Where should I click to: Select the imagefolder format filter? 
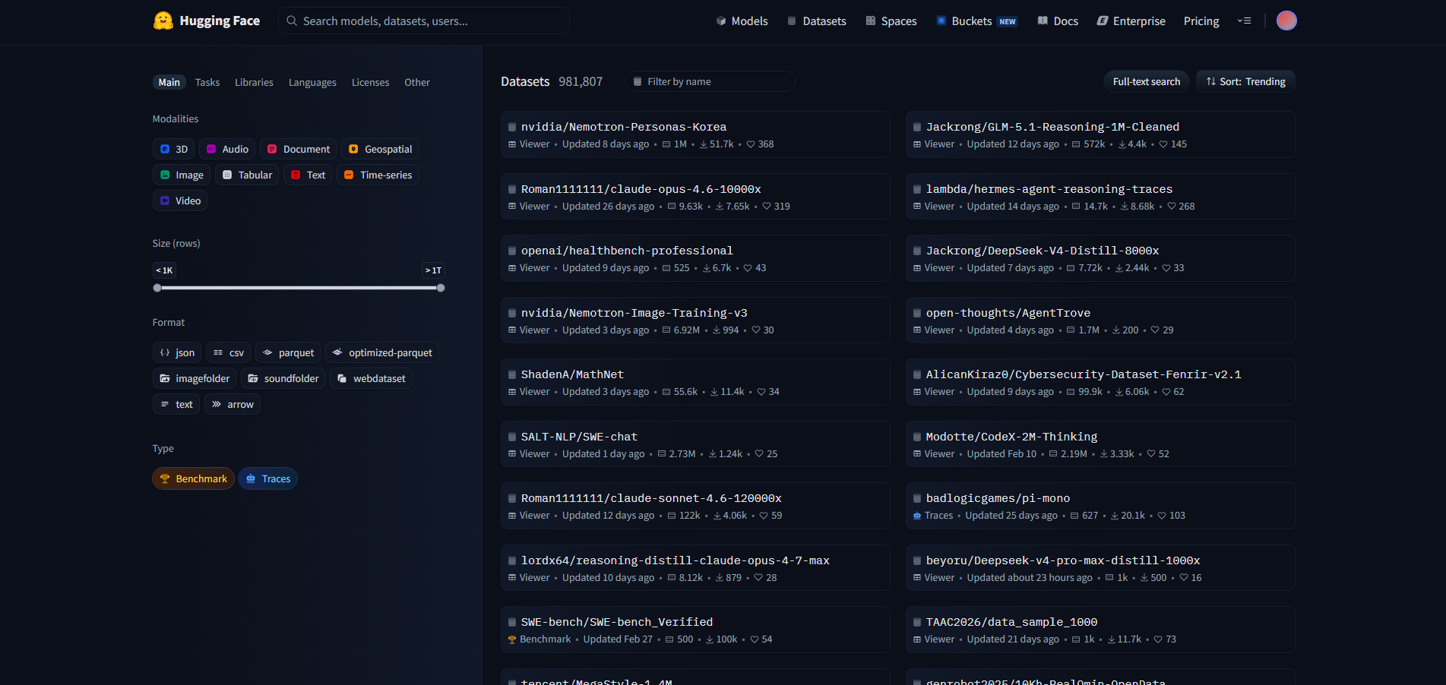pos(195,378)
